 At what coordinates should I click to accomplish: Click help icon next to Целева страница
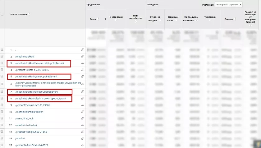click(x=29, y=14)
